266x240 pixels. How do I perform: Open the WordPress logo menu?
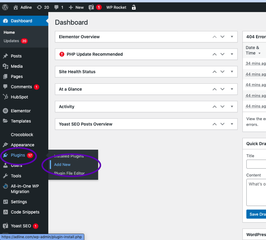coord(5,7)
